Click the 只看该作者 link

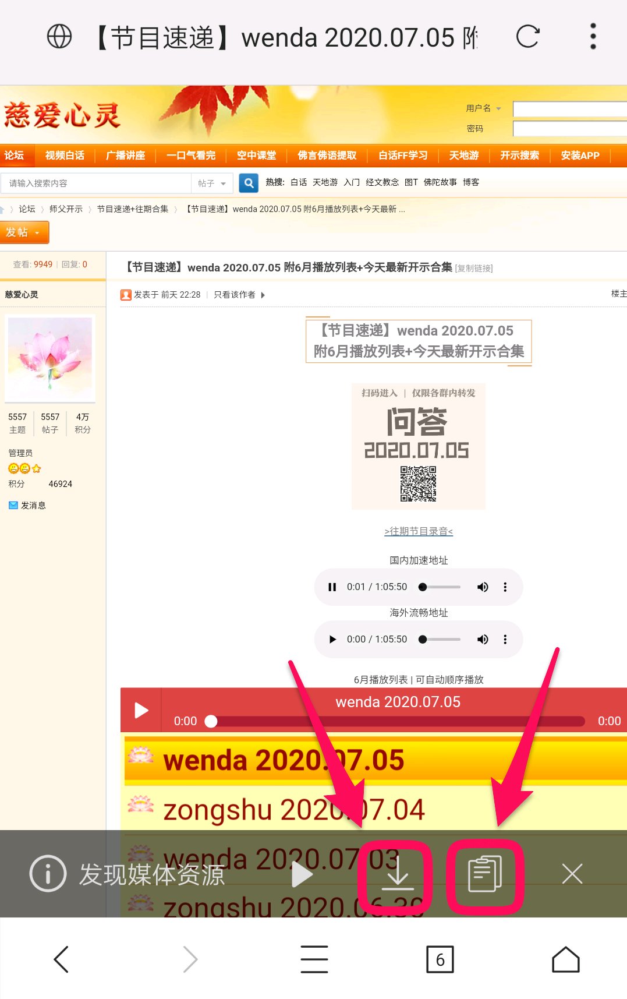[234, 295]
